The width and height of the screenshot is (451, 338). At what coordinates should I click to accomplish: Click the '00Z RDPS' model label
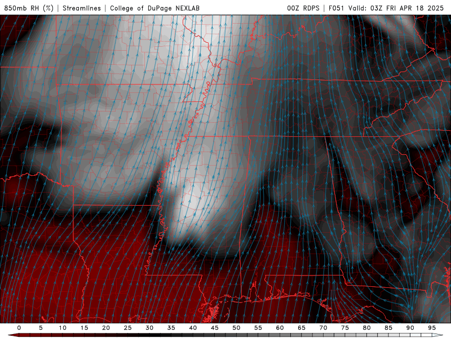(x=303, y=8)
